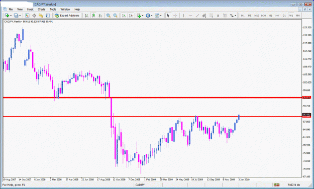
Task: Open the Tools menu
Action: point(53,9)
